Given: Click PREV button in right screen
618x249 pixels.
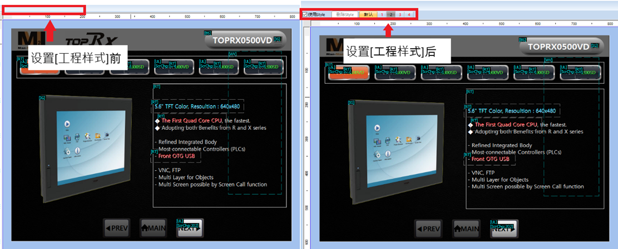Looking at the screenshot, I should click(428, 228).
